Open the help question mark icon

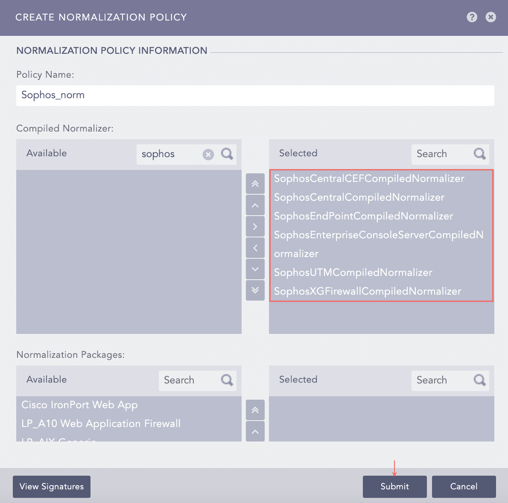pyautogui.click(x=472, y=17)
